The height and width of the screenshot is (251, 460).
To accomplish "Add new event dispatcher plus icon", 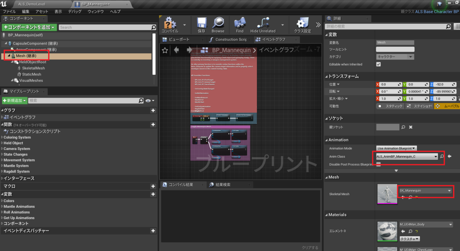I will [153, 231].
